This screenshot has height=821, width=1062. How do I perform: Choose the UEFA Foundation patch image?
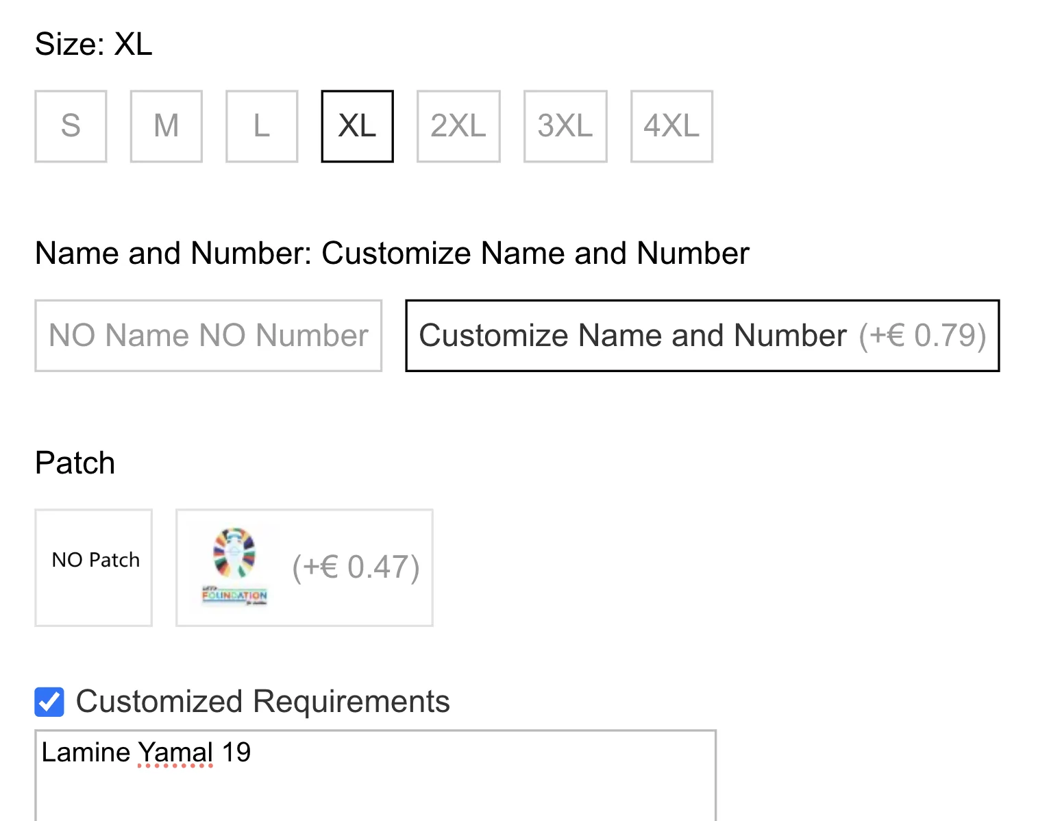(234, 567)
